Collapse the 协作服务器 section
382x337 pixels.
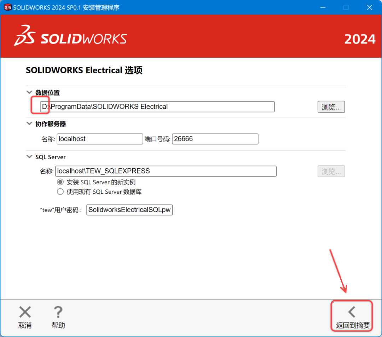tap(29, 124)
